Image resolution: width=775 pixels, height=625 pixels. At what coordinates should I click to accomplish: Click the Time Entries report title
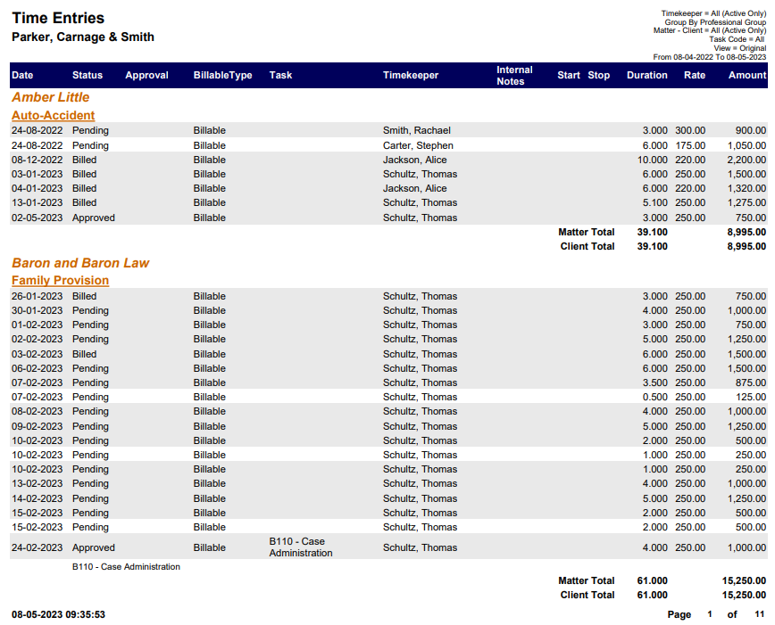tap(58, 18)
